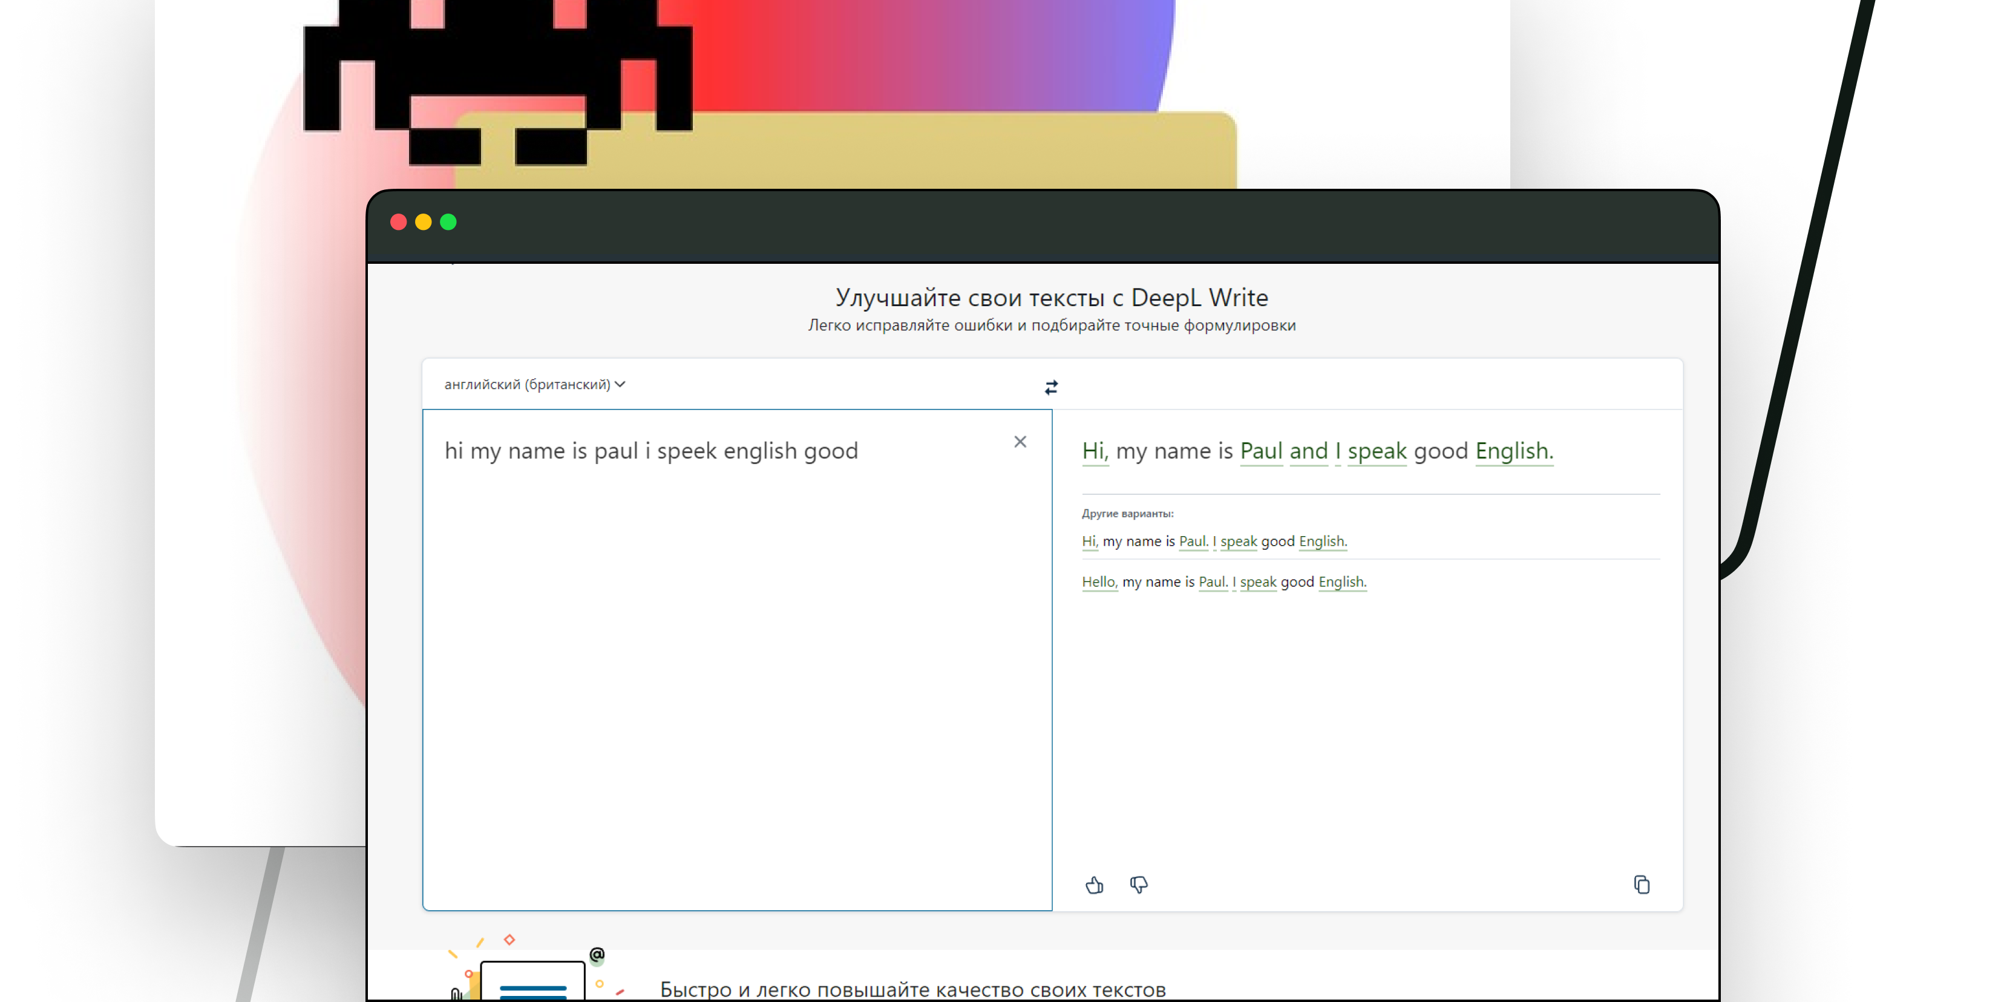
Task: Click the thumbs up feedback icon
Action: (x=1094, y=885)
